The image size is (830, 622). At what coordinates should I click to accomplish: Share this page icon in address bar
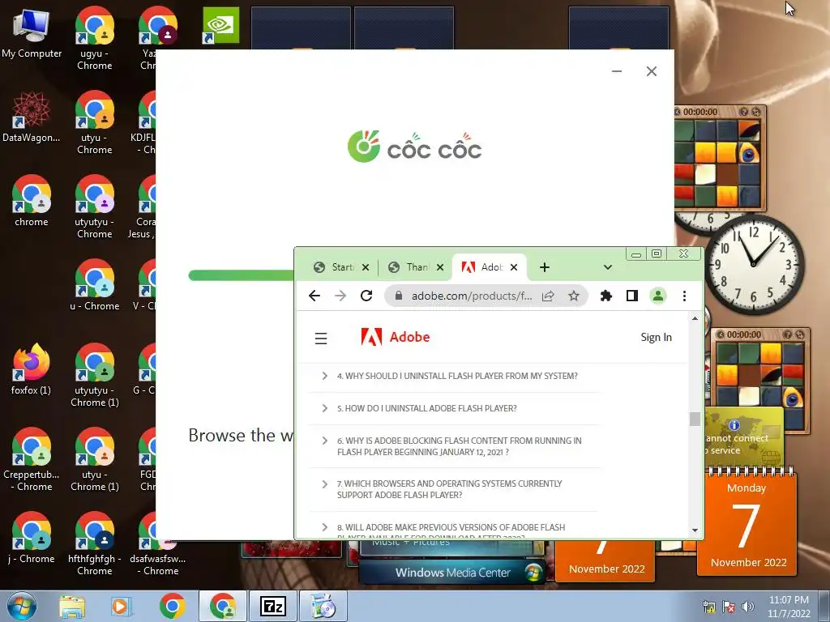[549, 296]
